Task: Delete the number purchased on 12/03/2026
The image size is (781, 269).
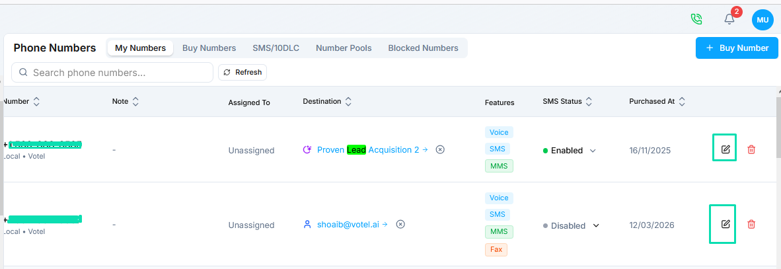Action: coord(751,224)
